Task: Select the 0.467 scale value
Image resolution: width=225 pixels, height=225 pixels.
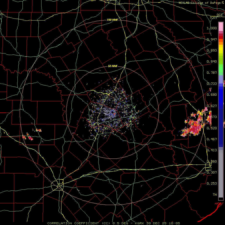Action: 212,139
